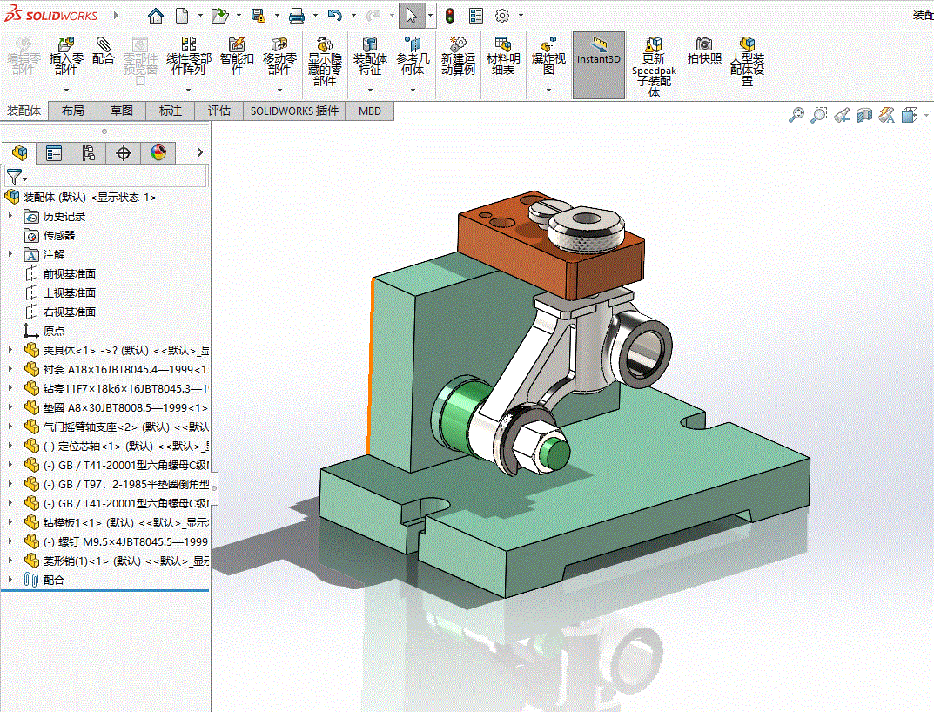Open the DisplayManager color ball tab
The width and height of the screenshot is (934, 712).
click(158, 153)
